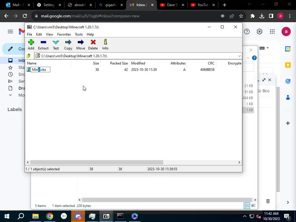Sort files by Name column
The height and width of the screenshot is (222, 296).
[x=48, y=63]
